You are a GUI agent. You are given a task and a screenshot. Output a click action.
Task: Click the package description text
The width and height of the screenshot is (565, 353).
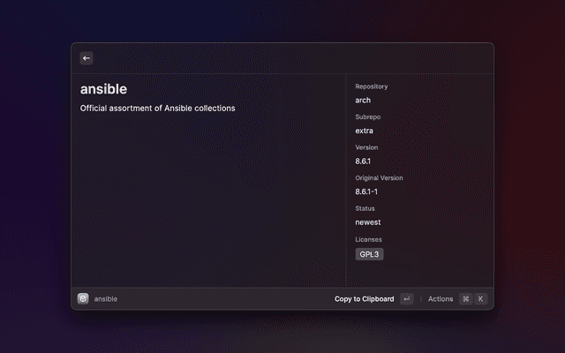157,109
